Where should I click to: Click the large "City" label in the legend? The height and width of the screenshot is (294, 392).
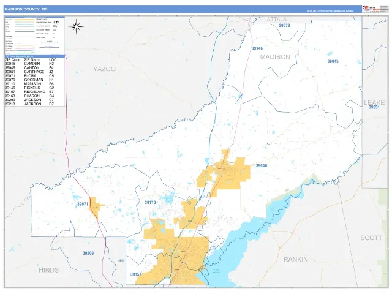(x=56, y=22)
